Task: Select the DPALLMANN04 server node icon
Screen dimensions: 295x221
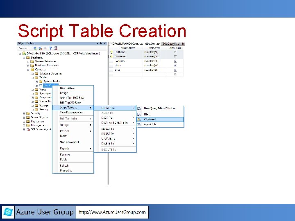Action: (24, 54)
